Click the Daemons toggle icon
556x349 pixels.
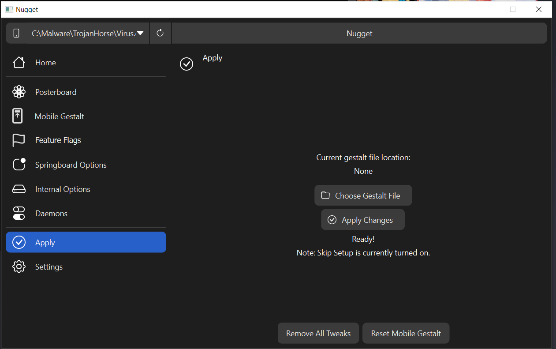(x=19, y=213)
